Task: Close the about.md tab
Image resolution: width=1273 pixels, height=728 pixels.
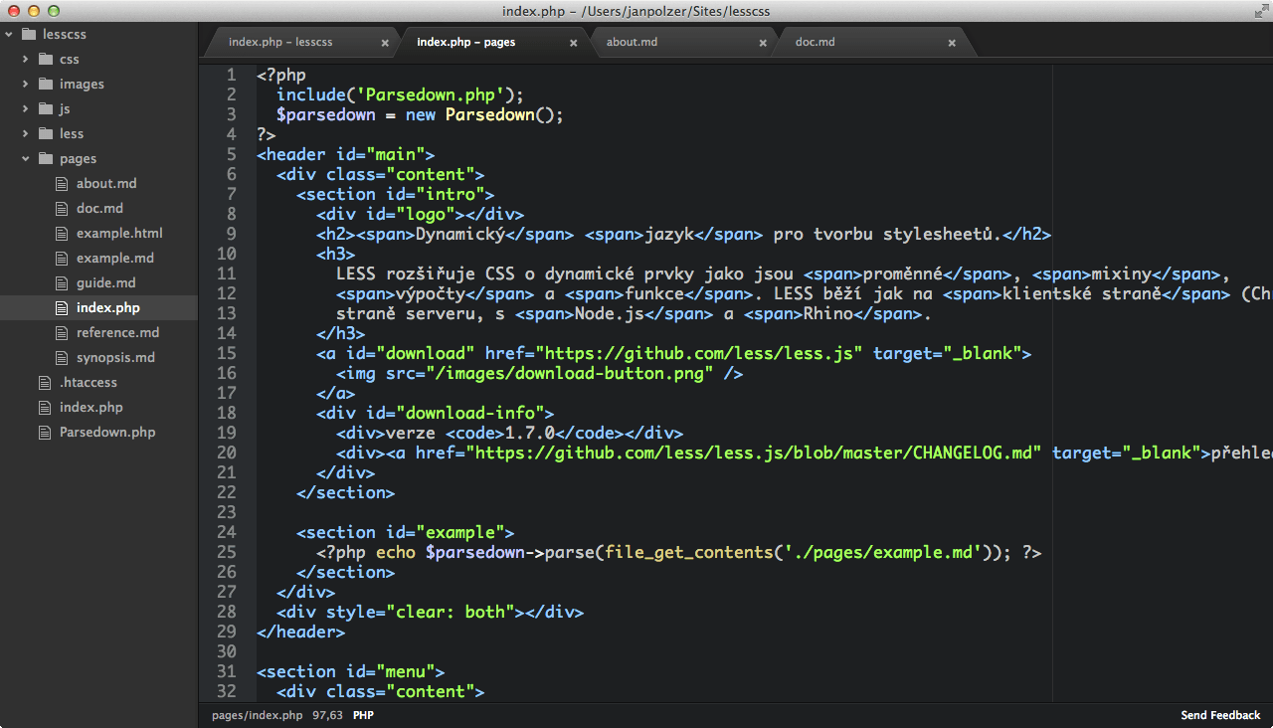Action: [x=763, y=43]
